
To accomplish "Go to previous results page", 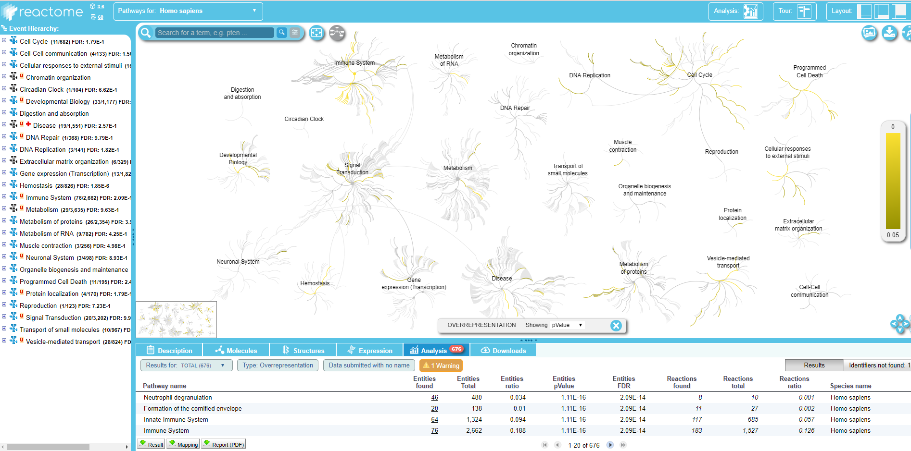I will [557, 445].
